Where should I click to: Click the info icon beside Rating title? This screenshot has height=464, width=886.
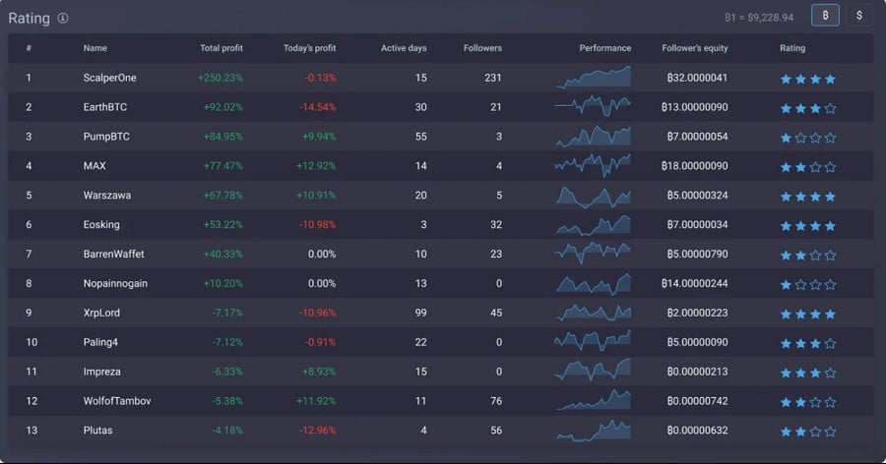(63, 18)
